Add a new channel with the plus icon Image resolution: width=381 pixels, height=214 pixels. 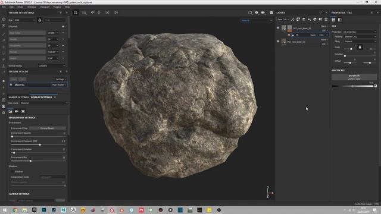[63, 26]
